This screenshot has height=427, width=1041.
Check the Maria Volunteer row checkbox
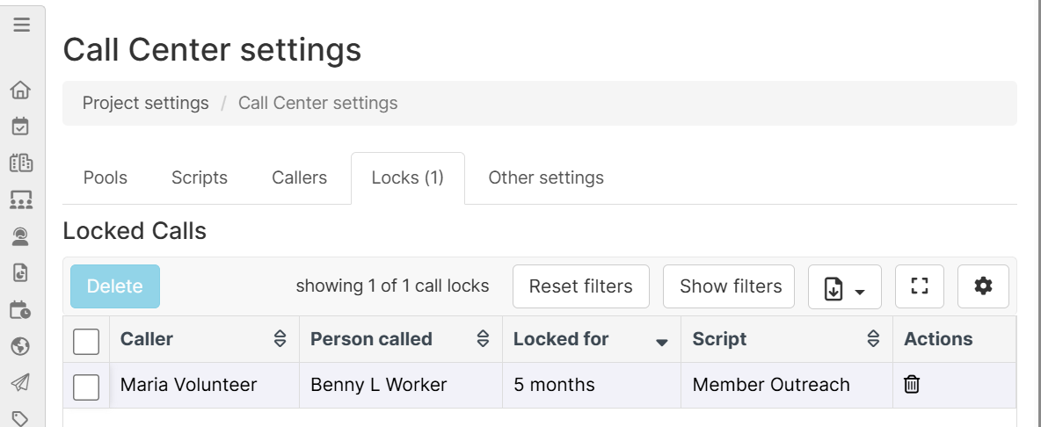coord(86,387)
